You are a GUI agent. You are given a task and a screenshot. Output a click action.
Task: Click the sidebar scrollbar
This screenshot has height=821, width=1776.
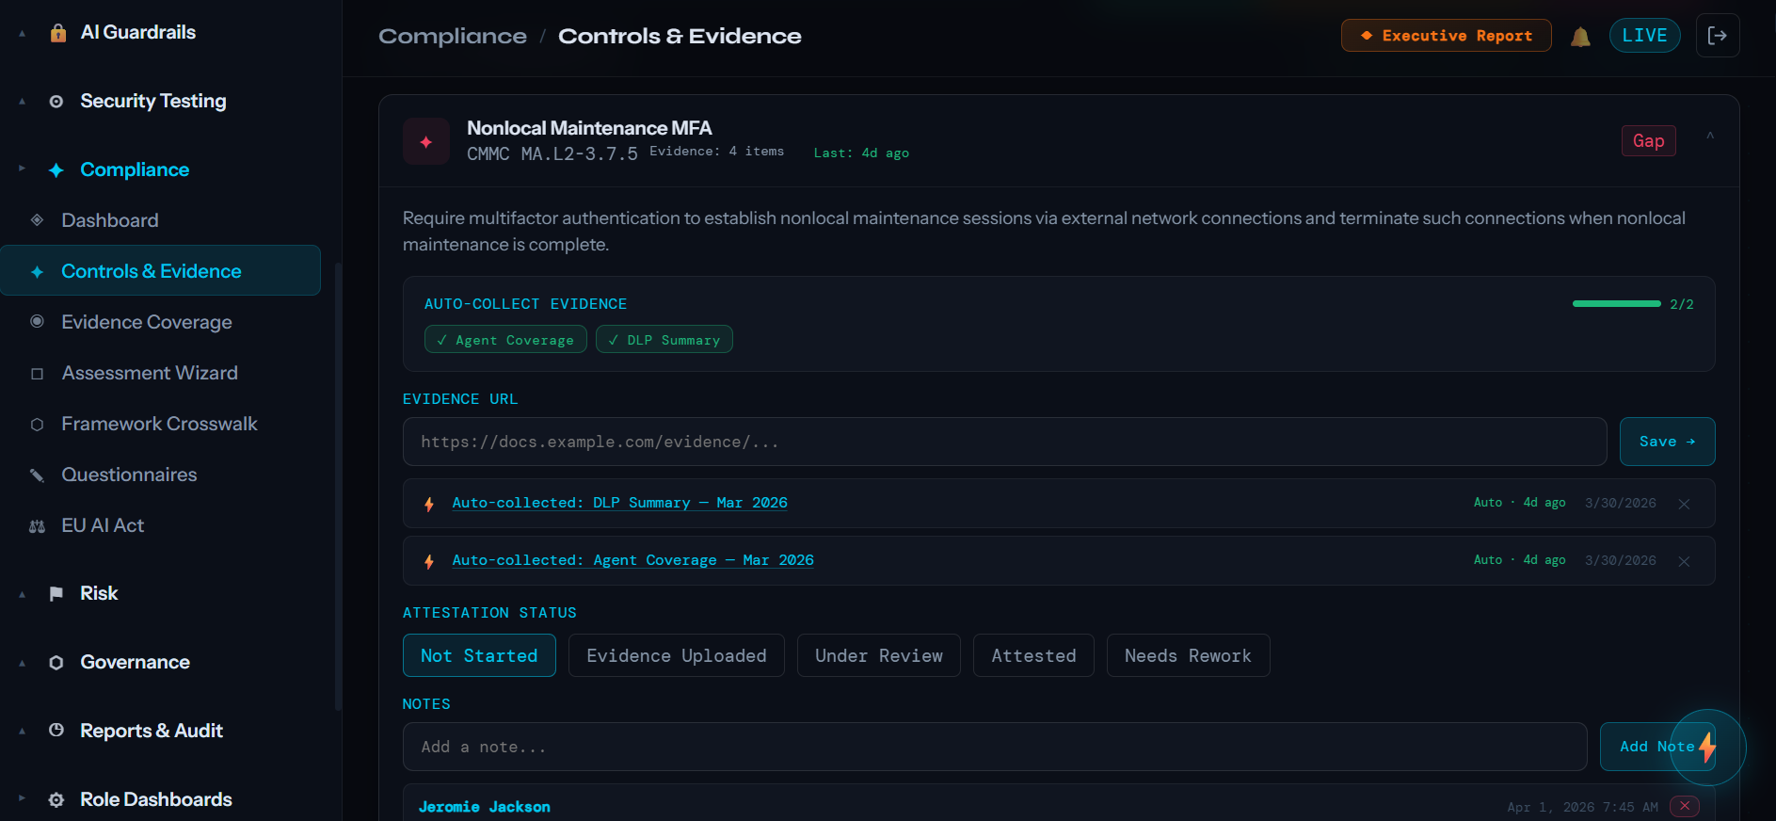click(x=338, y=485)
